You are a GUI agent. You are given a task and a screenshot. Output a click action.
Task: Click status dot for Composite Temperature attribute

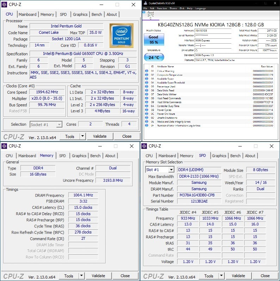point(147,75)
